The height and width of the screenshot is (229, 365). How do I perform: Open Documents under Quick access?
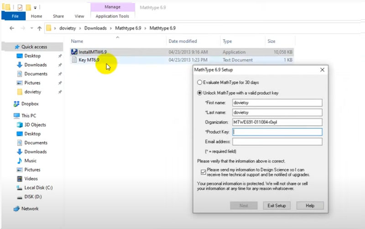click(x=36, y=74)
